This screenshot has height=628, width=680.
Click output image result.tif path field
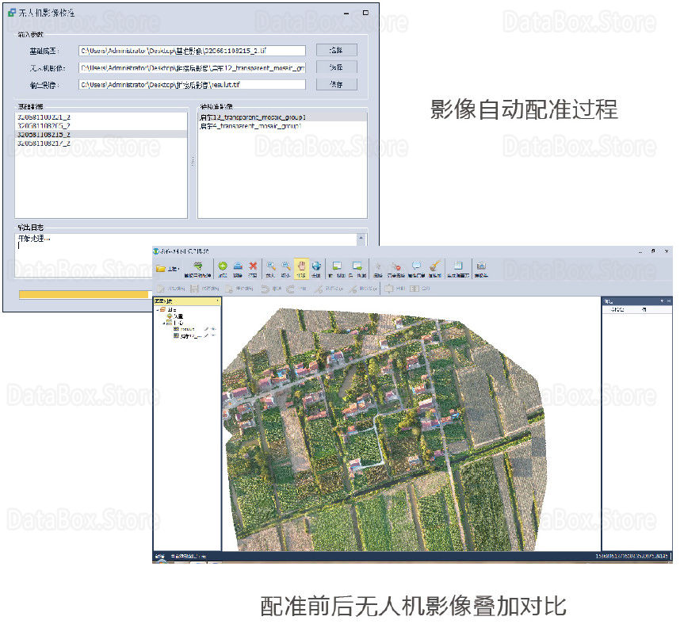(192, 85)
